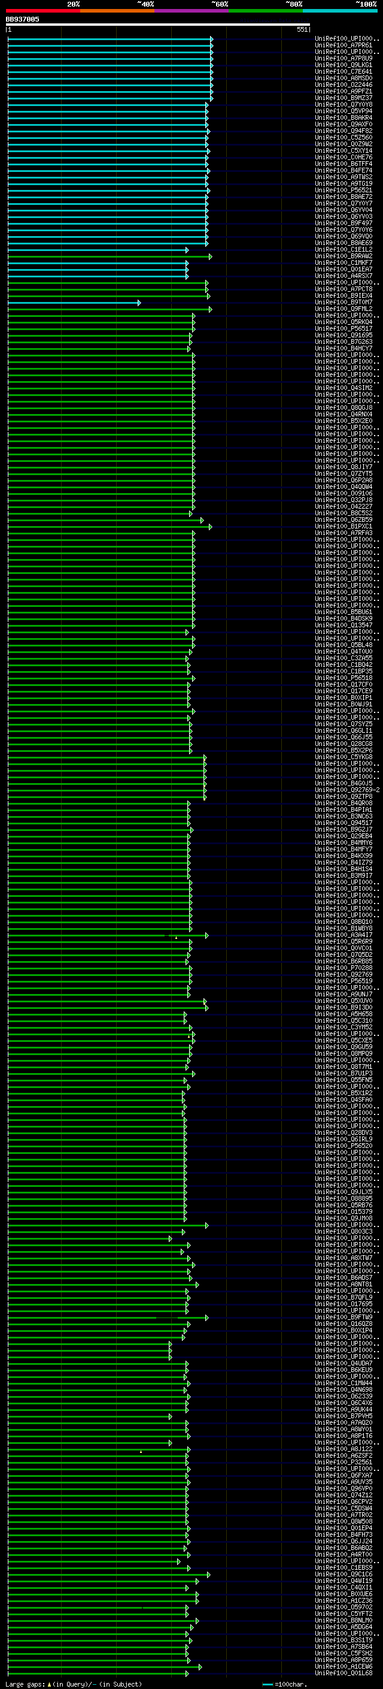Viewport: 383px width, 1689px height.
Task: Click arrowhead ending the short UniRef100_B9T0M7 bar
Action: point(139,302)
